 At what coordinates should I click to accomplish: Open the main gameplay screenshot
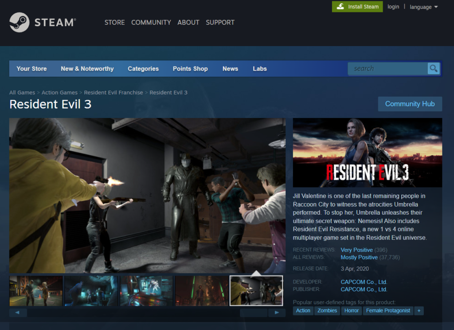(147, 196)
